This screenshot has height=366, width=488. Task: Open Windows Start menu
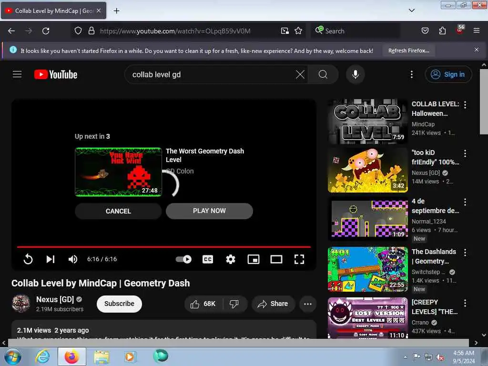[x=13, y=357]
